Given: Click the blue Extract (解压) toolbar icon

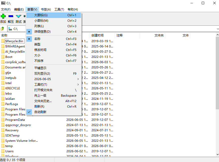Looking at the screenshot, I should pyautogui.click(x=11, y=16).
